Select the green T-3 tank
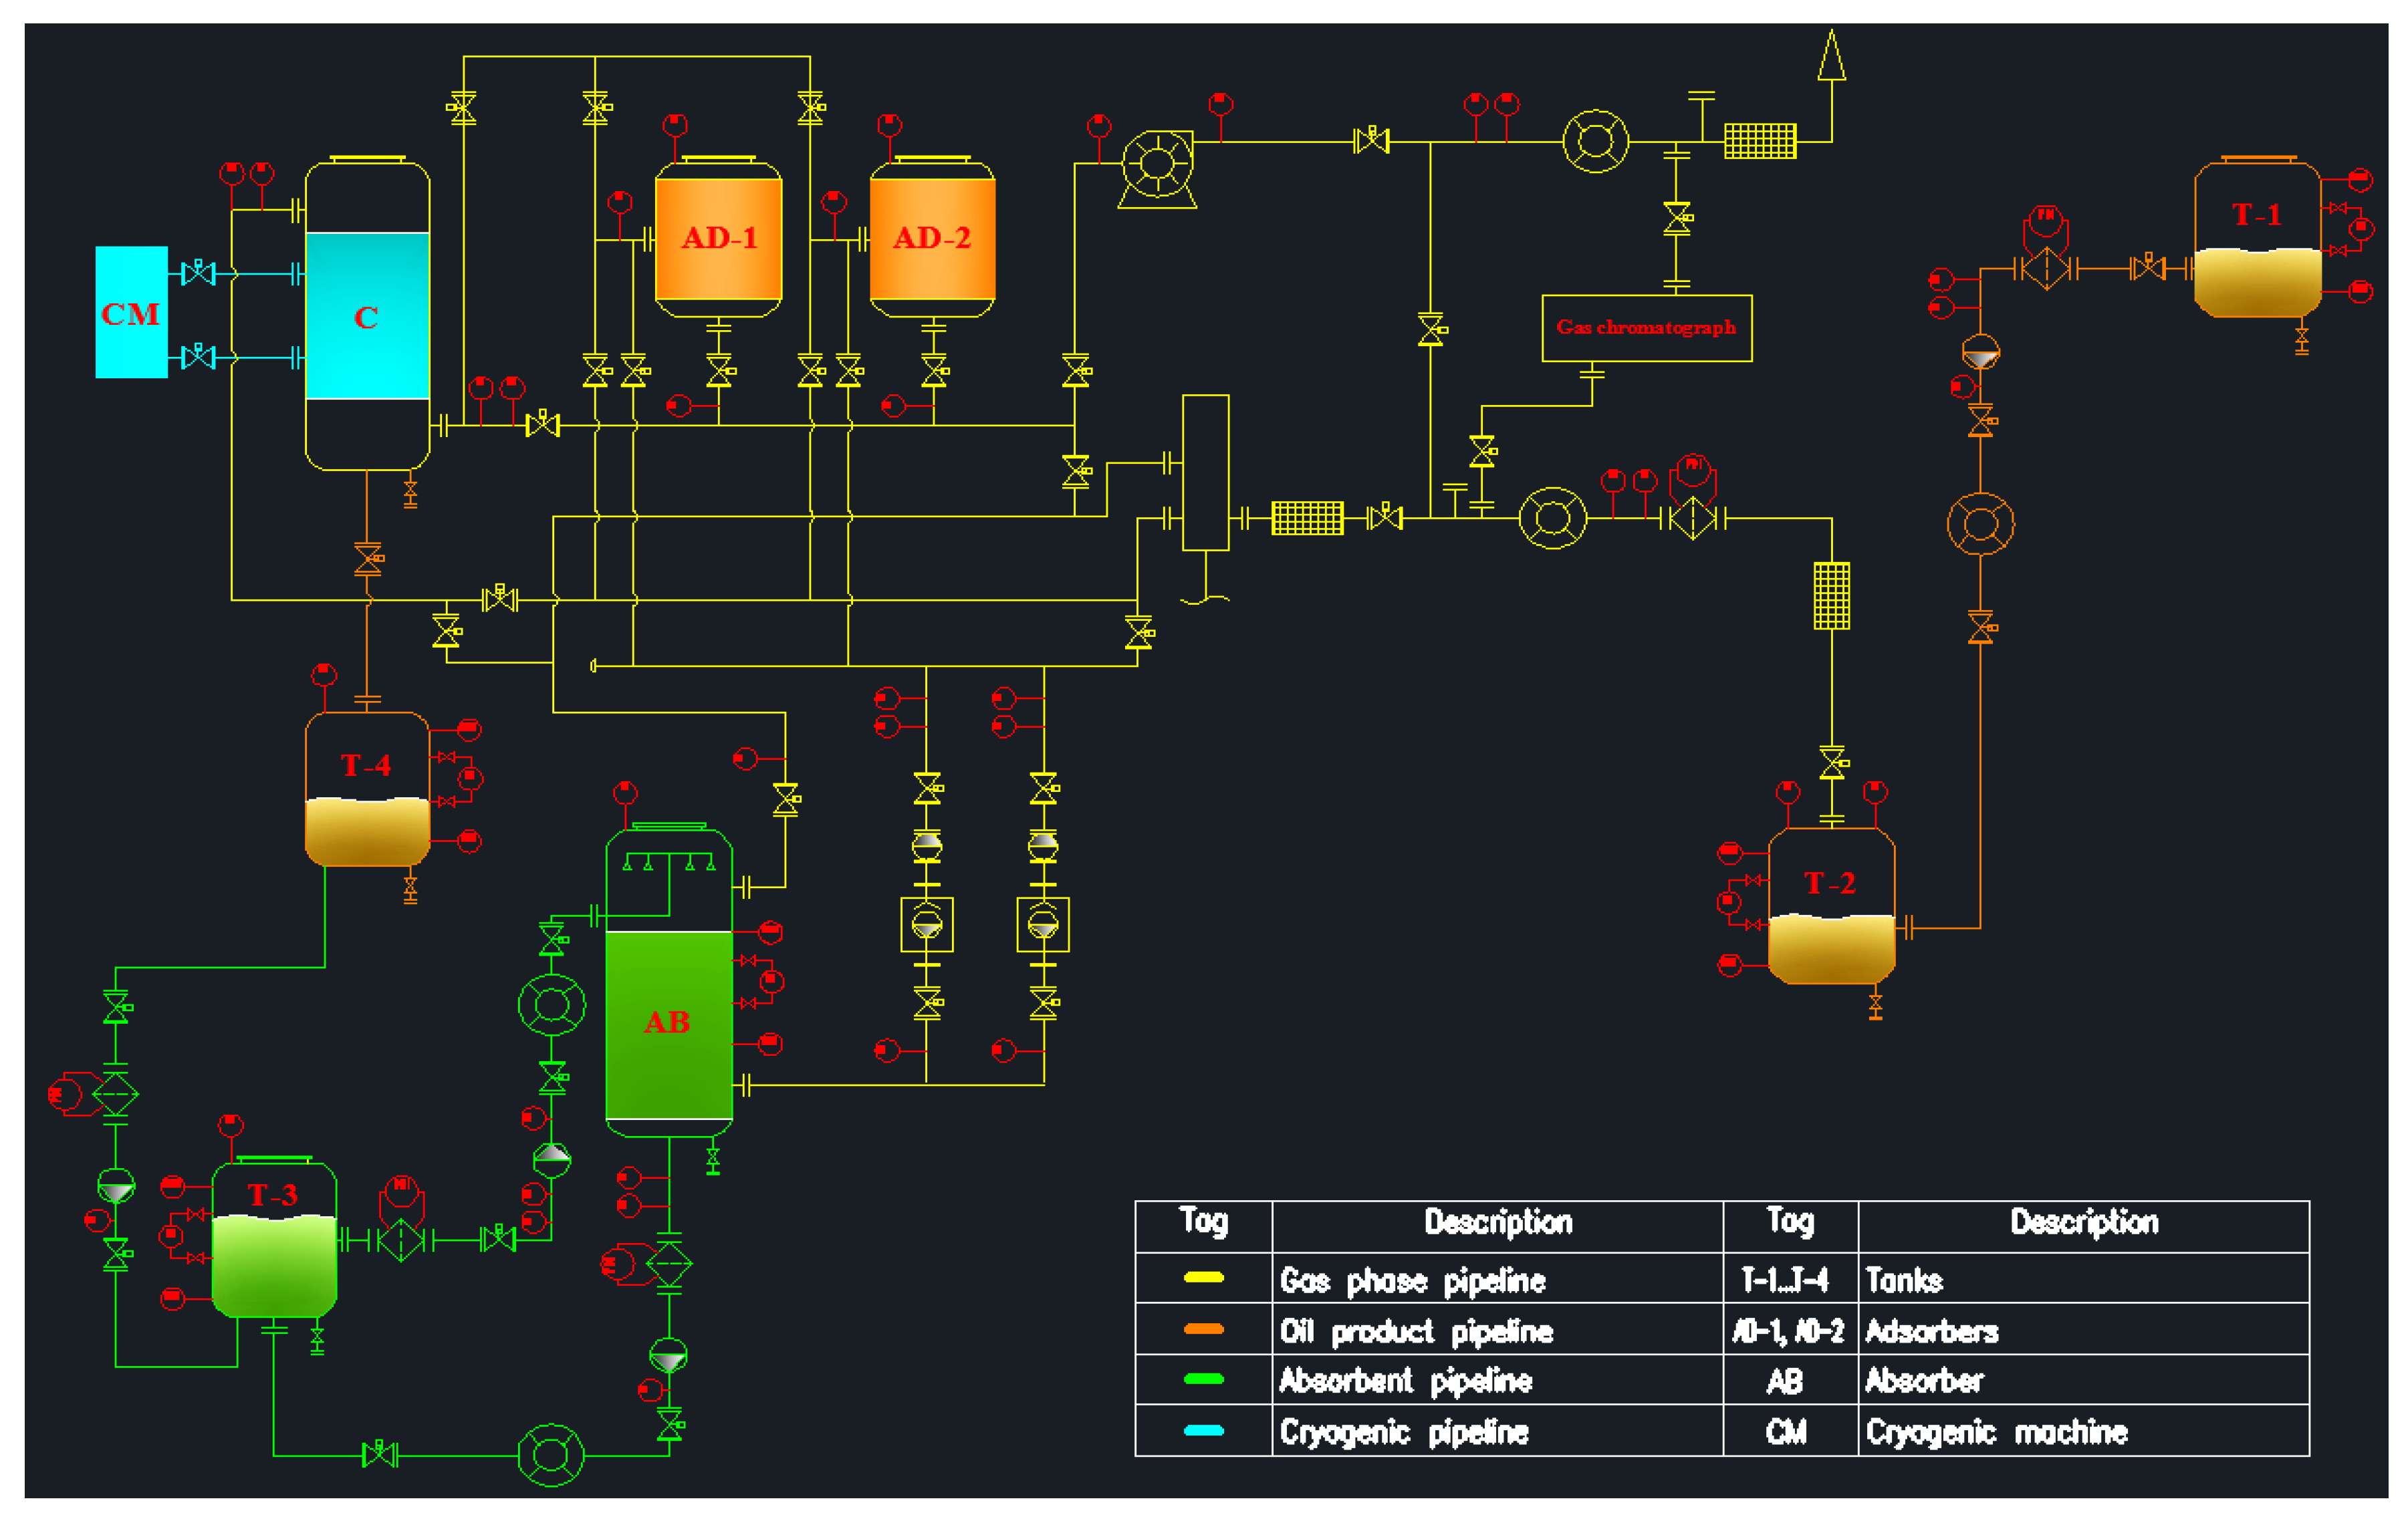2408x1527 pixels. click(x=274, y=1241)
